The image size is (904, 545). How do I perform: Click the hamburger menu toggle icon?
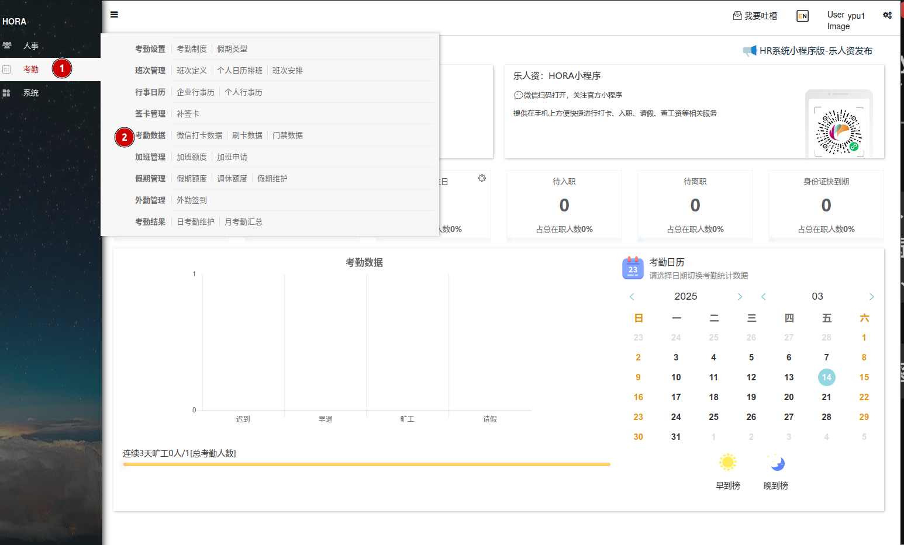click(x=114, y=15)
